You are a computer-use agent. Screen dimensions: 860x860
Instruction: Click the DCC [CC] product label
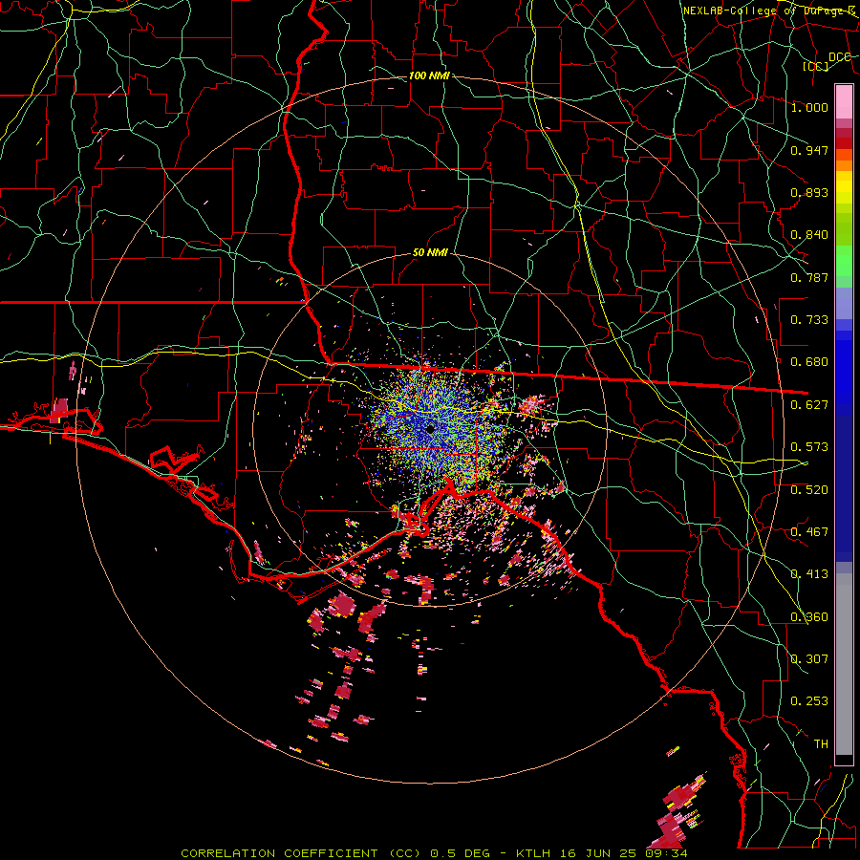pyautogui.click(x=825, y=61)
